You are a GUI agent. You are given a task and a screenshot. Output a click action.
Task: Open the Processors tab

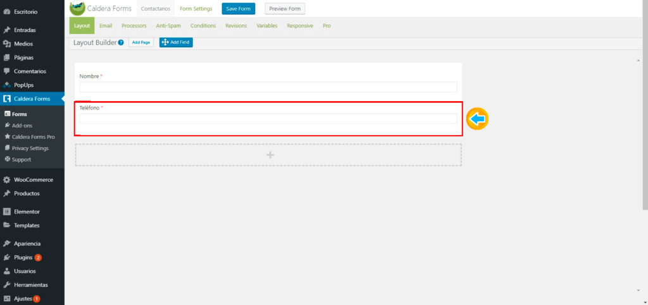pos(134,26)
